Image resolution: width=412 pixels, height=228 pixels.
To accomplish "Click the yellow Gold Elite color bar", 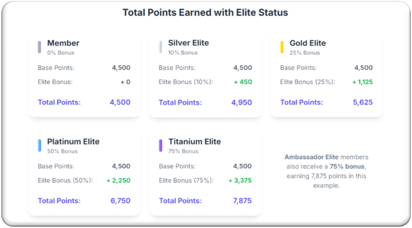I will (282, 47).
